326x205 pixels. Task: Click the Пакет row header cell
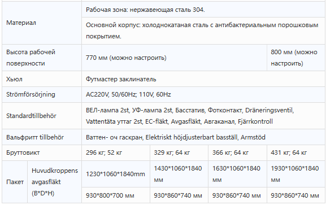(x=15, y=182)
